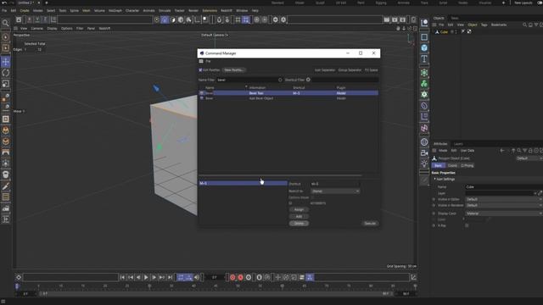This screenshot has height=305, width=543.
Task: Open the Mesh menu in menu bar
Action: click(87, 11)
